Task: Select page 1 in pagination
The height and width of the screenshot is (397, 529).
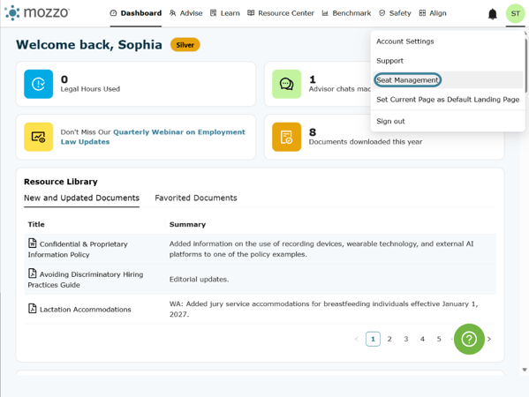Action: (x=373, y=339)
